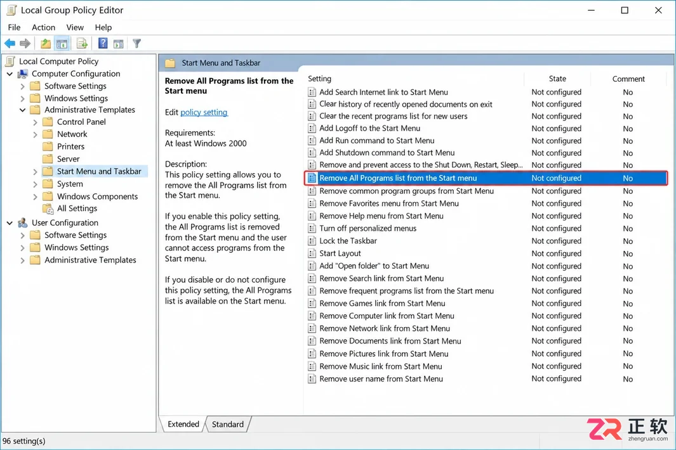676x450 pixels.
Task: Select 'Add Shutdown command to Start Menu' setting
Action: pyautogui.click(x=387, y=153)
